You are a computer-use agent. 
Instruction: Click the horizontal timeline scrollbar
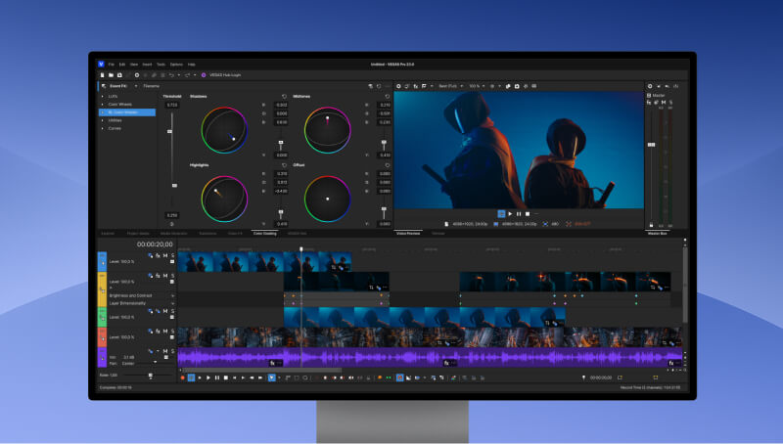point(262,371)
